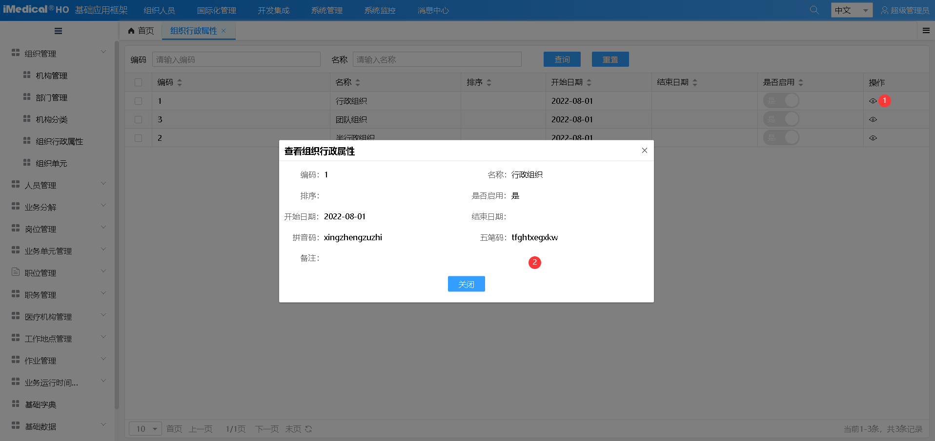Click the refresh icon in pagination bar
Image resolution: width=935 pixels, height=441 pixels.
[x=308, y=429]
